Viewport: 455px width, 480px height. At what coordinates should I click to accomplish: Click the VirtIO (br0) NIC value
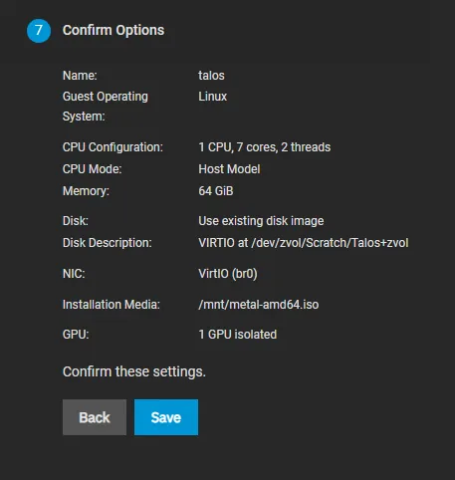[228, 274]
